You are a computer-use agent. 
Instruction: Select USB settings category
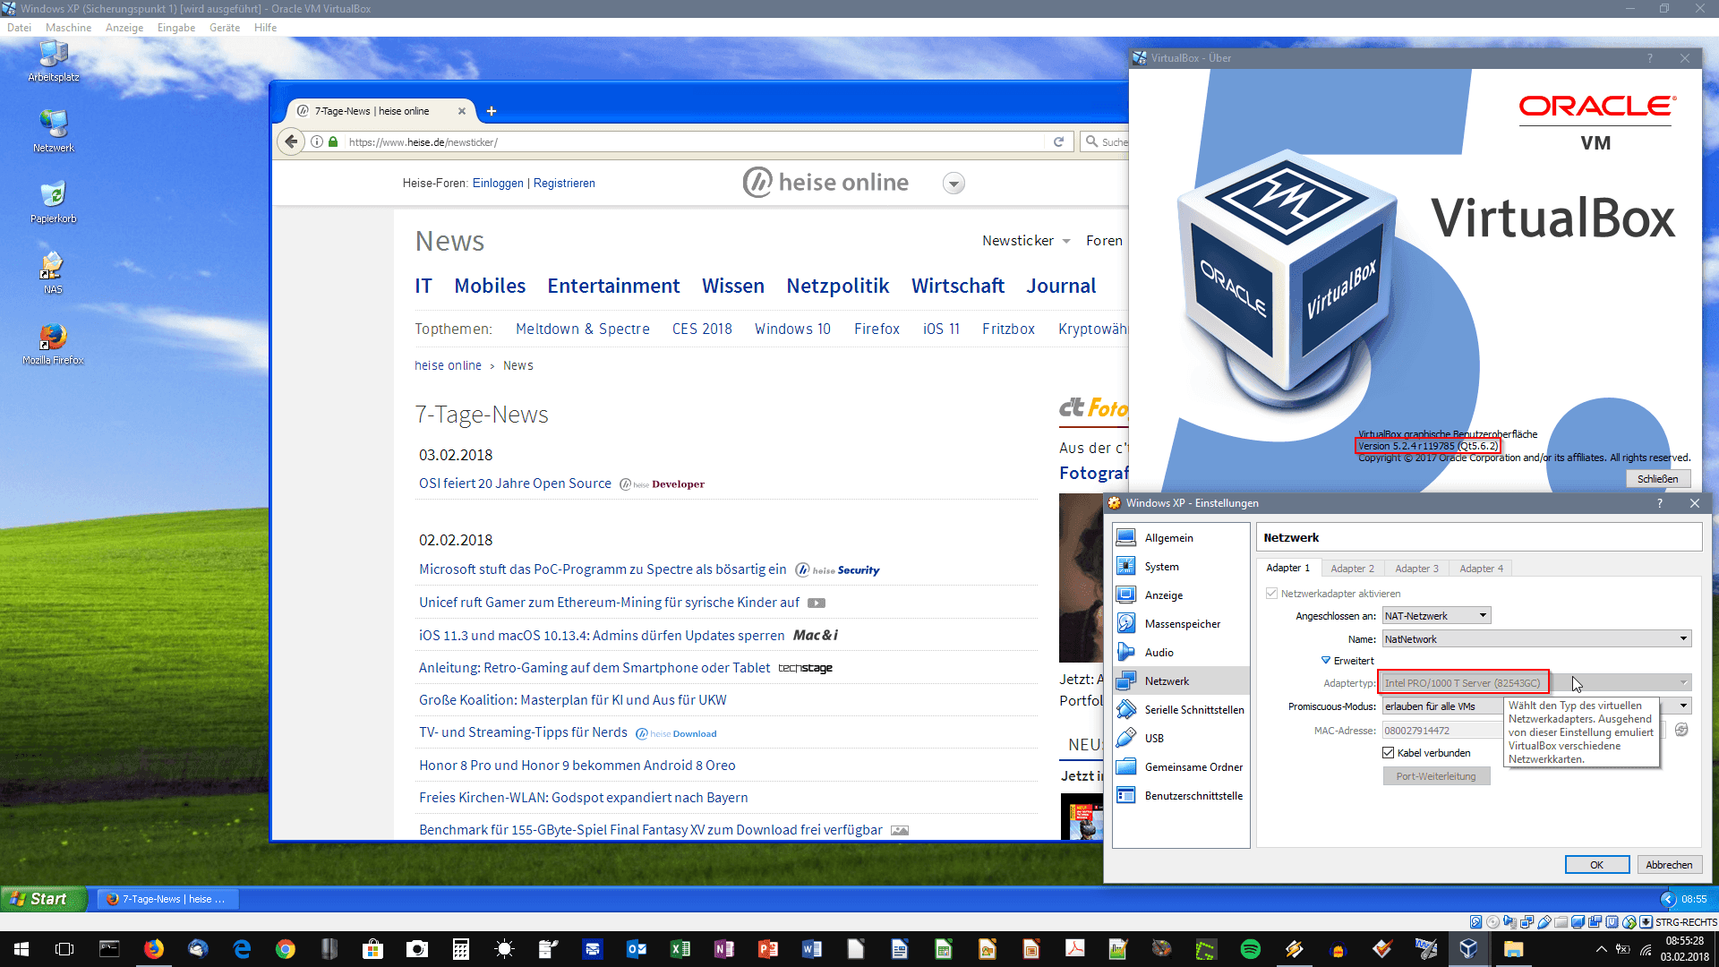[x=1180, y=739]
